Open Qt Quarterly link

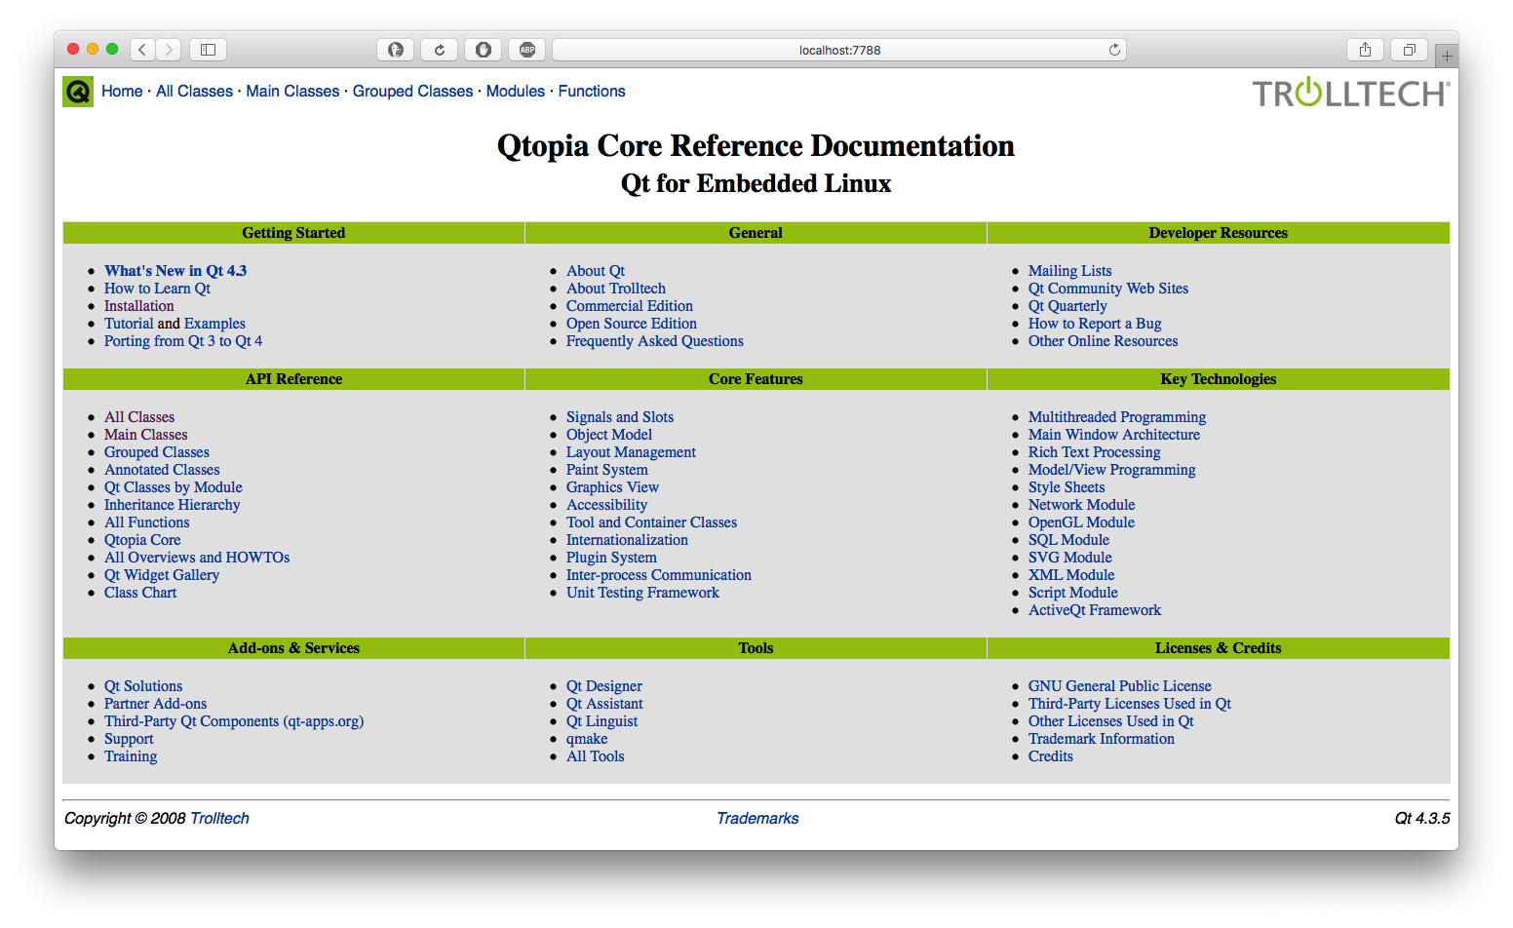1067,306
